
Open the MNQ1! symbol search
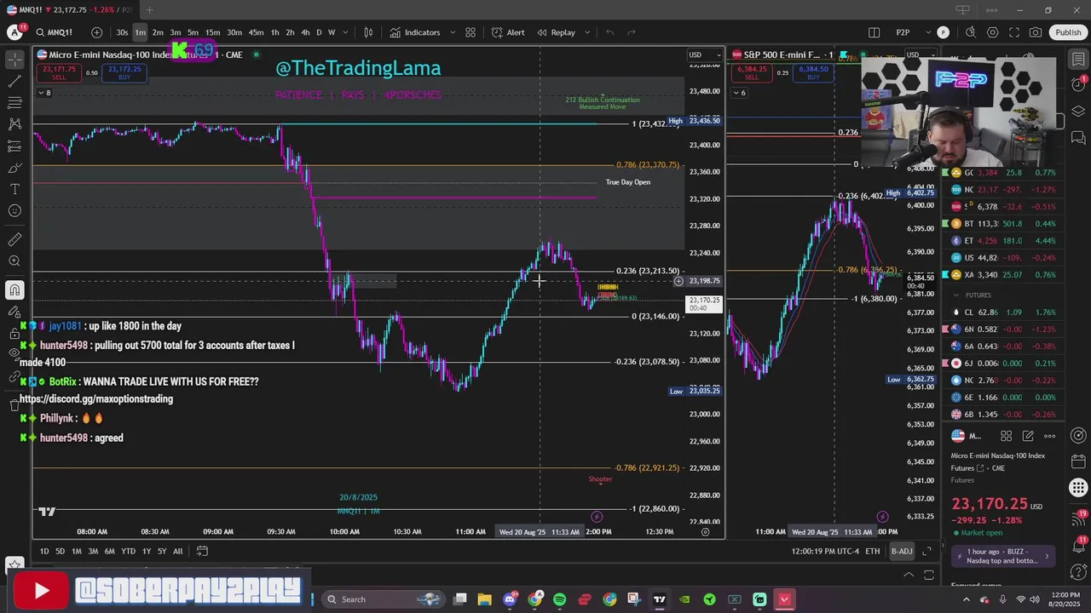click(x=55, y=32)
